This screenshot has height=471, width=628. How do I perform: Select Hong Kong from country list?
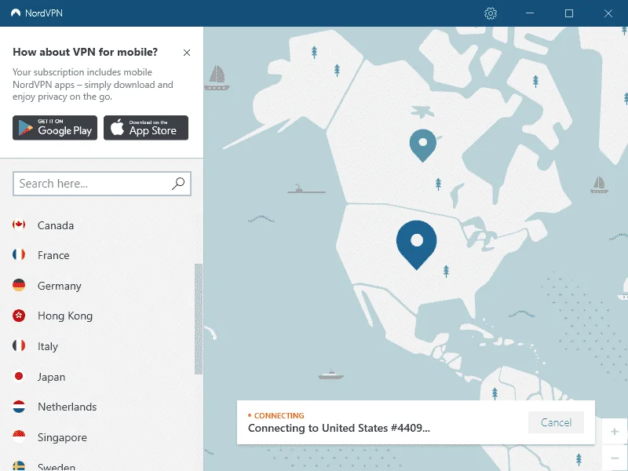[102, 316]
